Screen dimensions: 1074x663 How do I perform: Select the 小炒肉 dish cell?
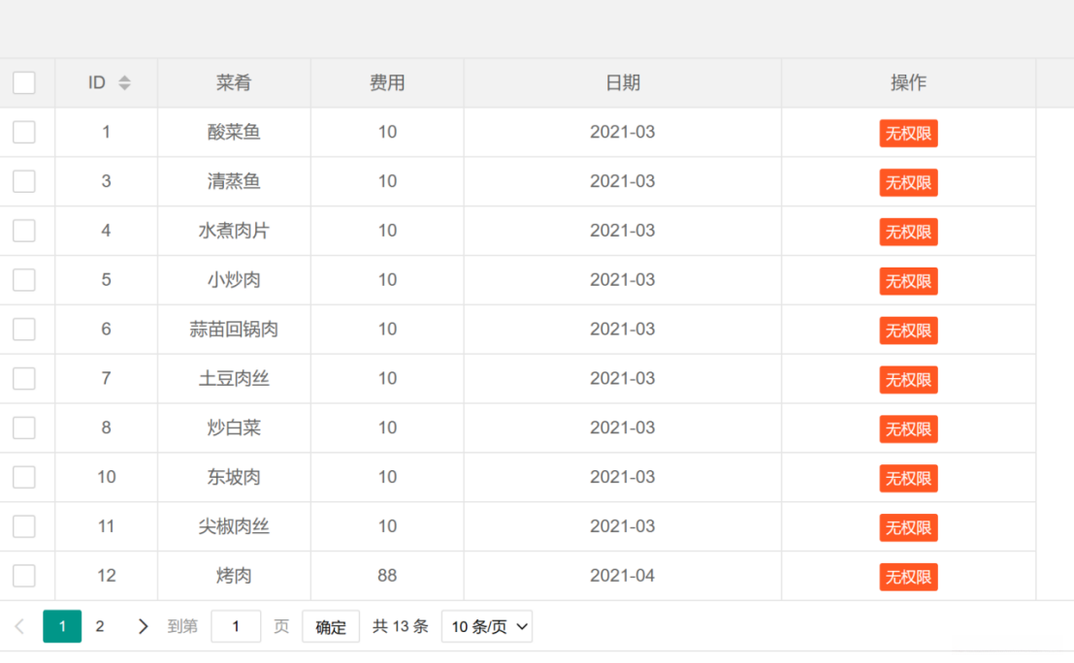[234, 280]
